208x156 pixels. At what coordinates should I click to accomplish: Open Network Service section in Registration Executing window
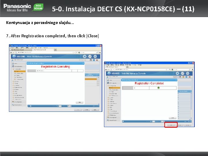tap(18, 105)
